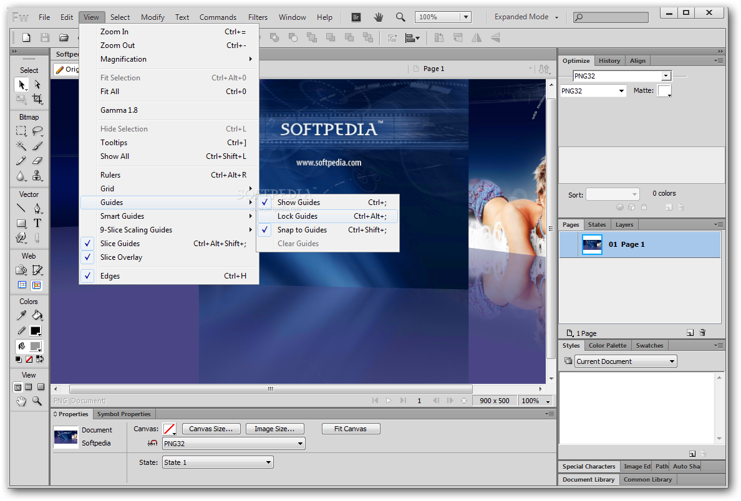
Task: Select the Eraser tool
Action: [37, 161]
